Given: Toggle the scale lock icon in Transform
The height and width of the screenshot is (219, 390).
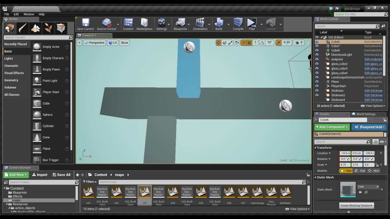Looking at the screenshot, I should click(377, 165).
